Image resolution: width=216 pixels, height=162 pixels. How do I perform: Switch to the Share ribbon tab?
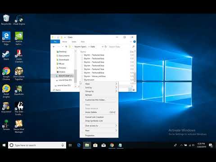coord(74,41)
